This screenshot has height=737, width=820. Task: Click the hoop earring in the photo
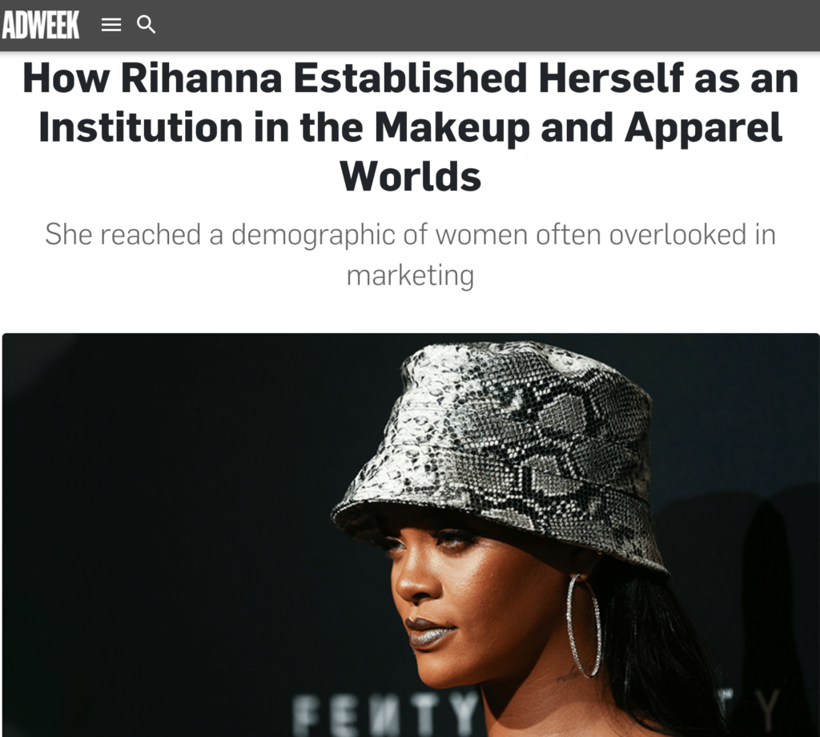pos(584,625)
